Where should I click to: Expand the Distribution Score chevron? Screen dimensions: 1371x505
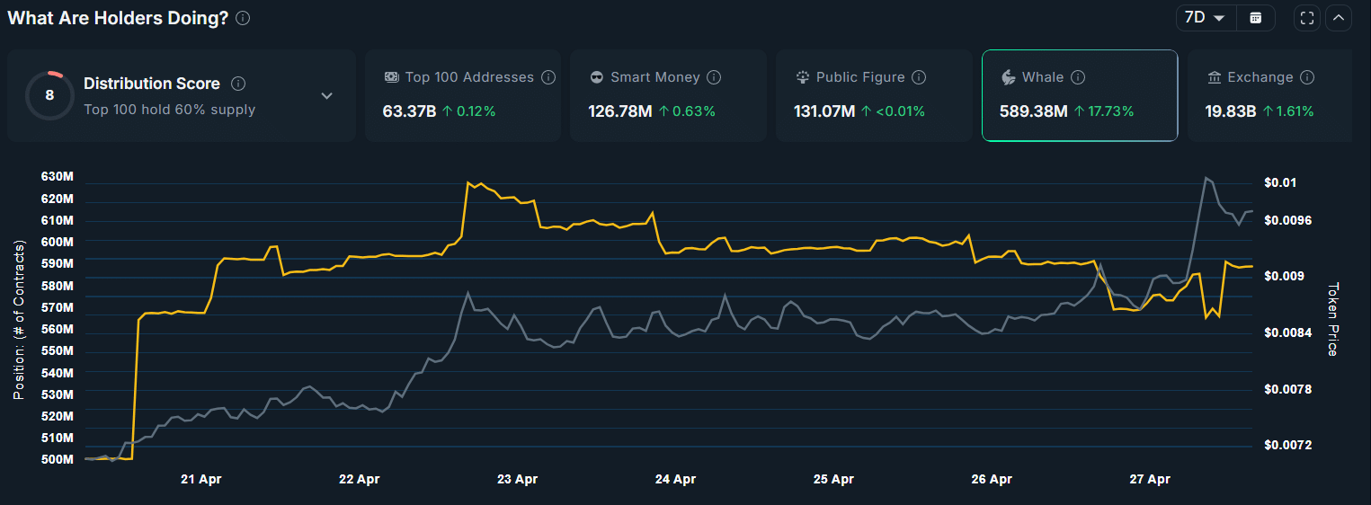coord(327,96)
